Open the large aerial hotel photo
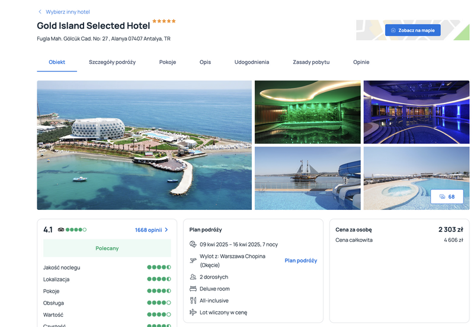 (x=144, y=145)
